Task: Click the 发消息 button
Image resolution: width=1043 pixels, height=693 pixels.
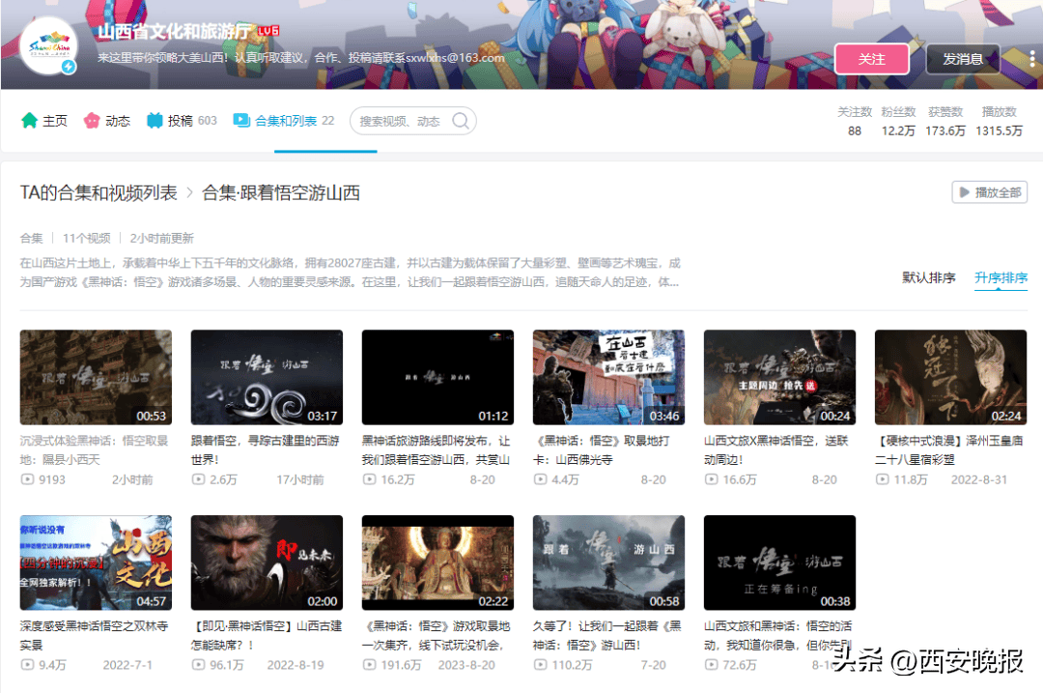Action: [x=963, y=59]
